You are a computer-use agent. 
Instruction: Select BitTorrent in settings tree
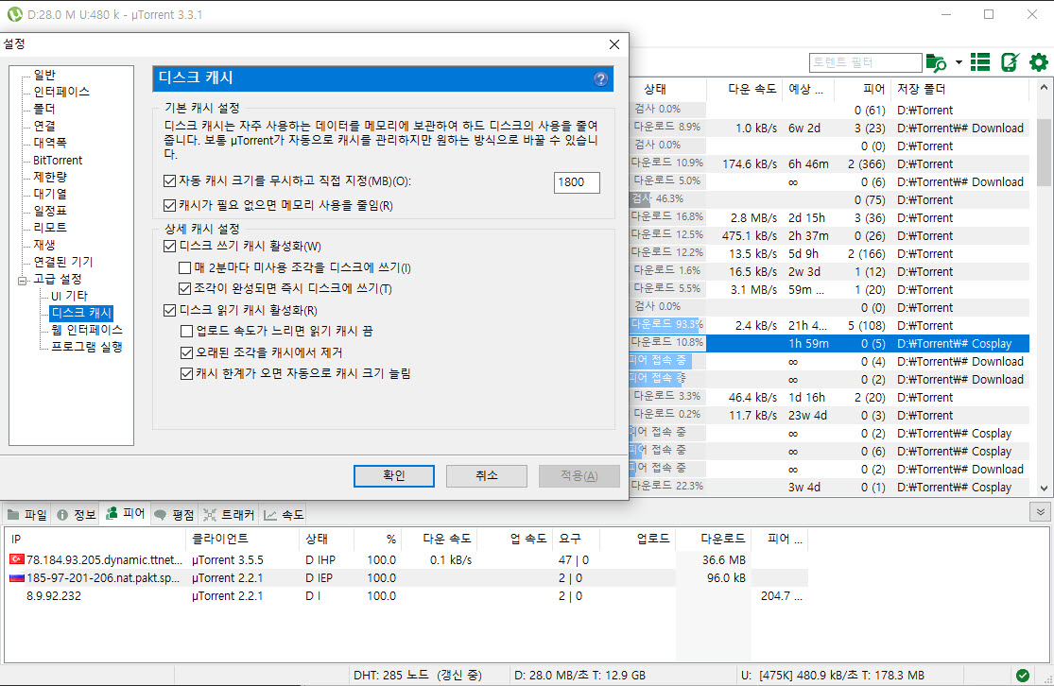[58, 160]
